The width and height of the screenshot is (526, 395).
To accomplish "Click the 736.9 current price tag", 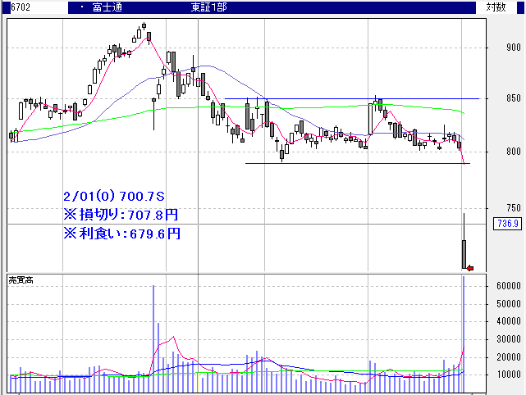I will 508,224.
